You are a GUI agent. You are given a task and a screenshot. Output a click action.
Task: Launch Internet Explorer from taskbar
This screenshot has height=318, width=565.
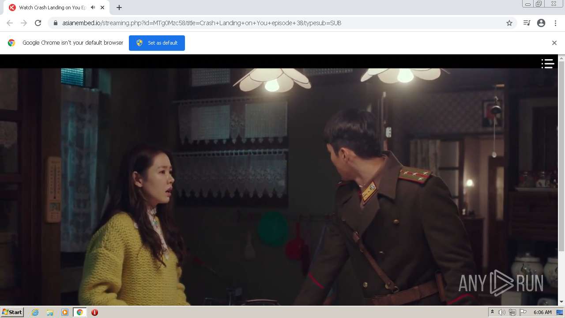[x=35, y=312]
